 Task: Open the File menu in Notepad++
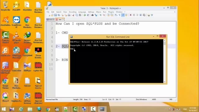48,12
